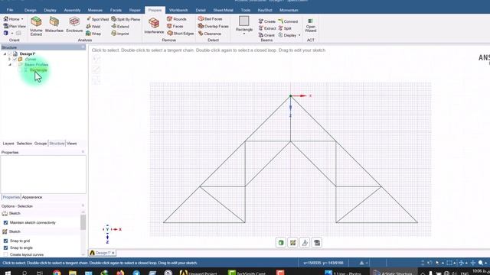Image resolution: width=490 pixels, height=275 pixels.
Task: Enable Create layout curves
Action: [x=5, y=254]
